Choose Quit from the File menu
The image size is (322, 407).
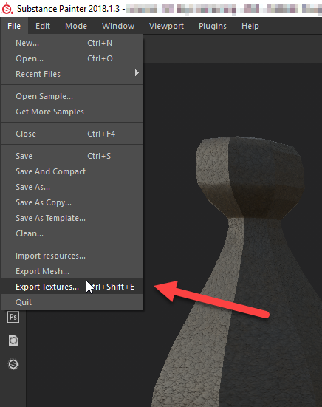[72, 302]
